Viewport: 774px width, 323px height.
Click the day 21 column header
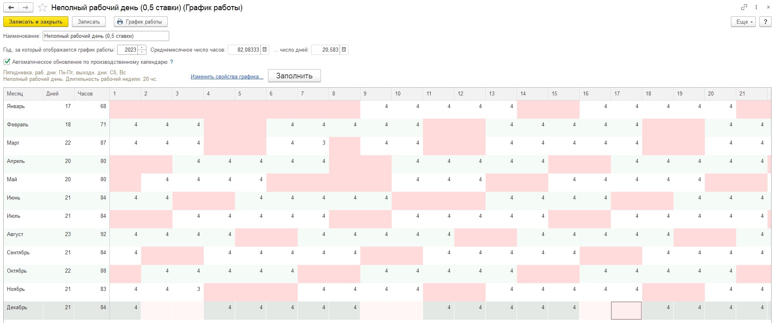pyautogui.click(x=752, y=94)
